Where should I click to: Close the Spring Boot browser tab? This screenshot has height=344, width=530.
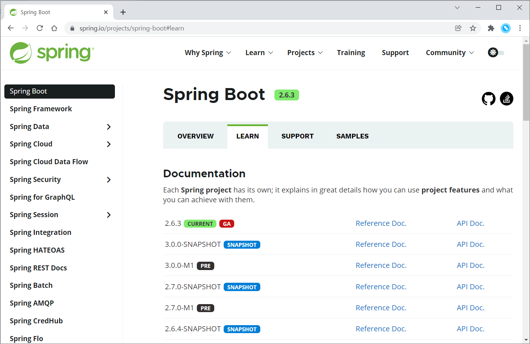(x=106, y=12)
